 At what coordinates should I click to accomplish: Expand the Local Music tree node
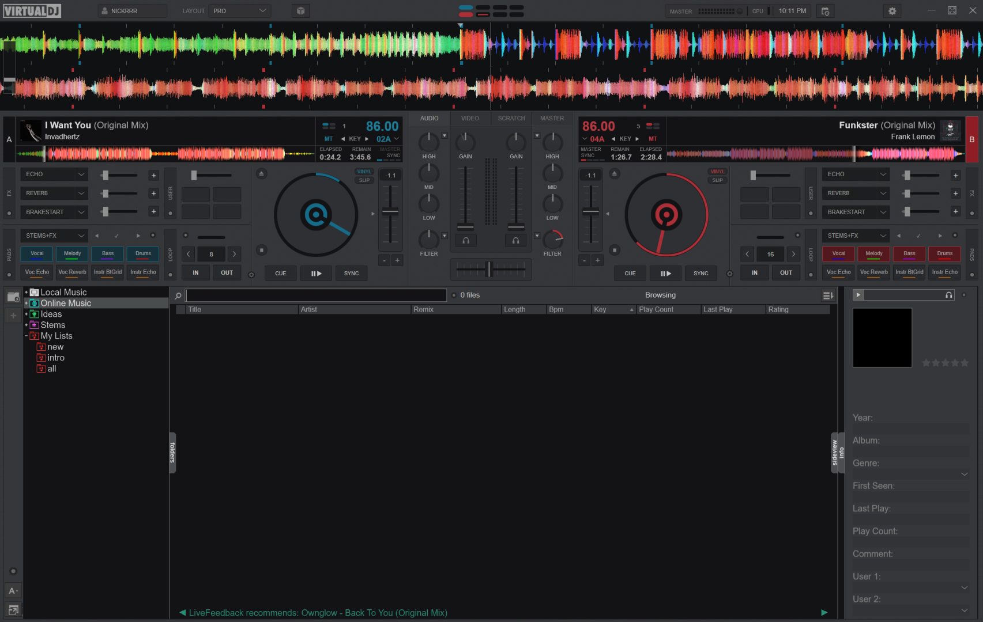(27, 293)
